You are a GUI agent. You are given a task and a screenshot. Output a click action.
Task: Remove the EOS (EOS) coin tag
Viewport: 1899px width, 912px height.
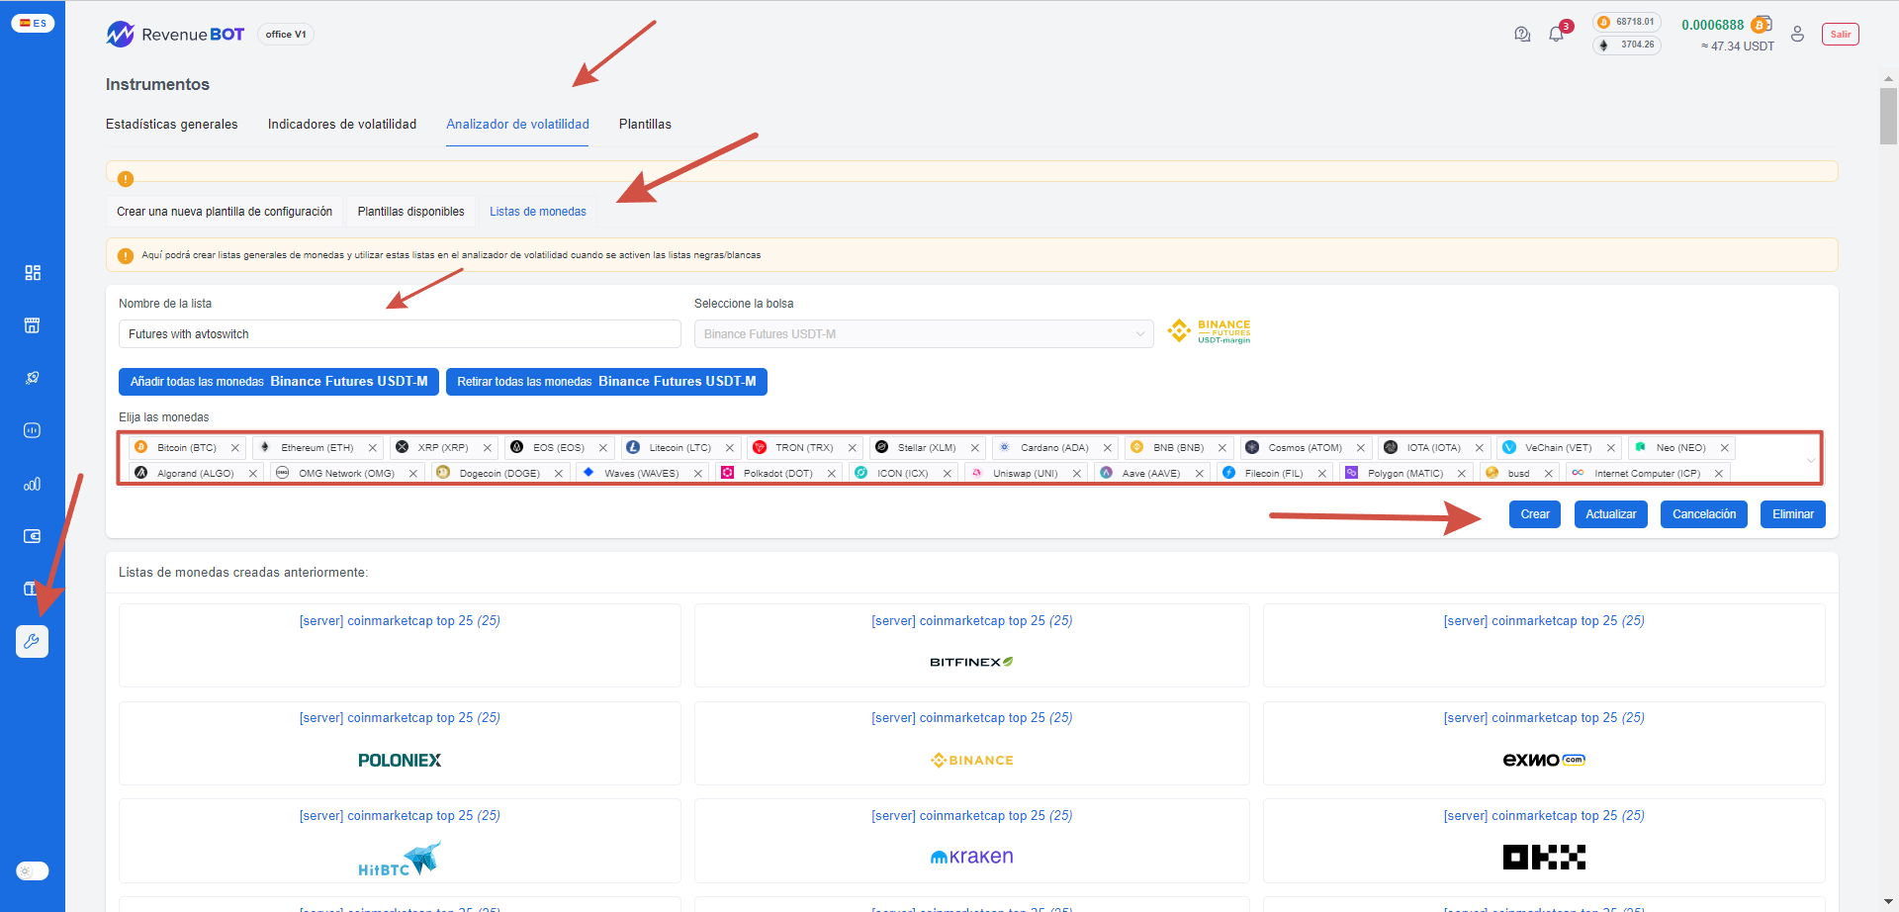pyautogui.click(x=603, y=448)
